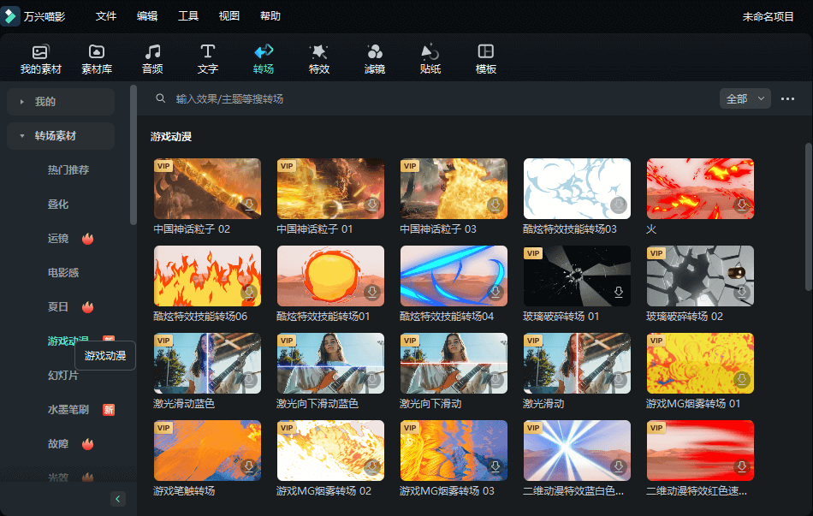Open the 模板 templates panel
The image size is (813, 516).
point(486,59)
